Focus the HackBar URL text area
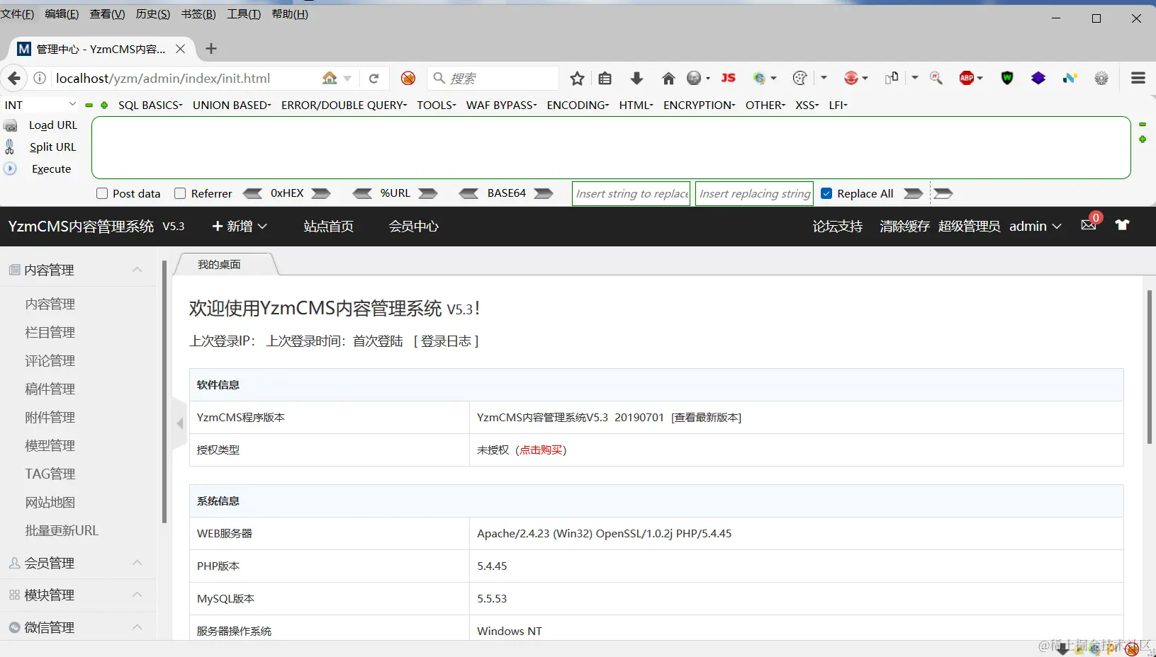Screen dimensions: 1156x657 point(611,147)
